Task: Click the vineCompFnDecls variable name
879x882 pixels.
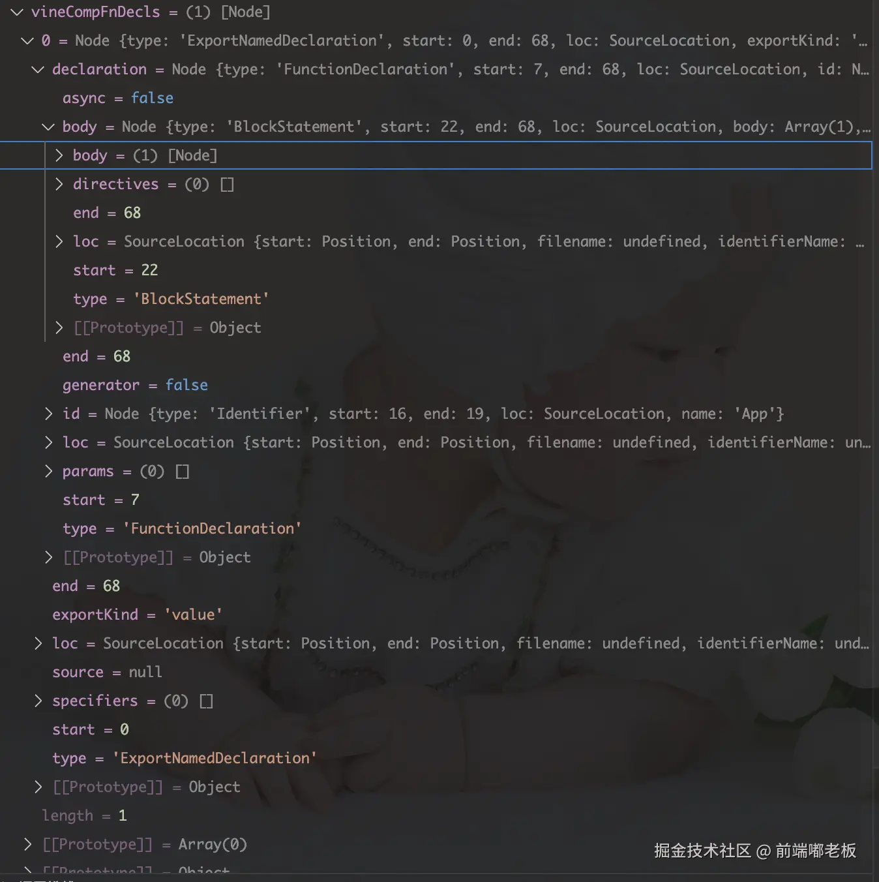Action: pos(95,12)
